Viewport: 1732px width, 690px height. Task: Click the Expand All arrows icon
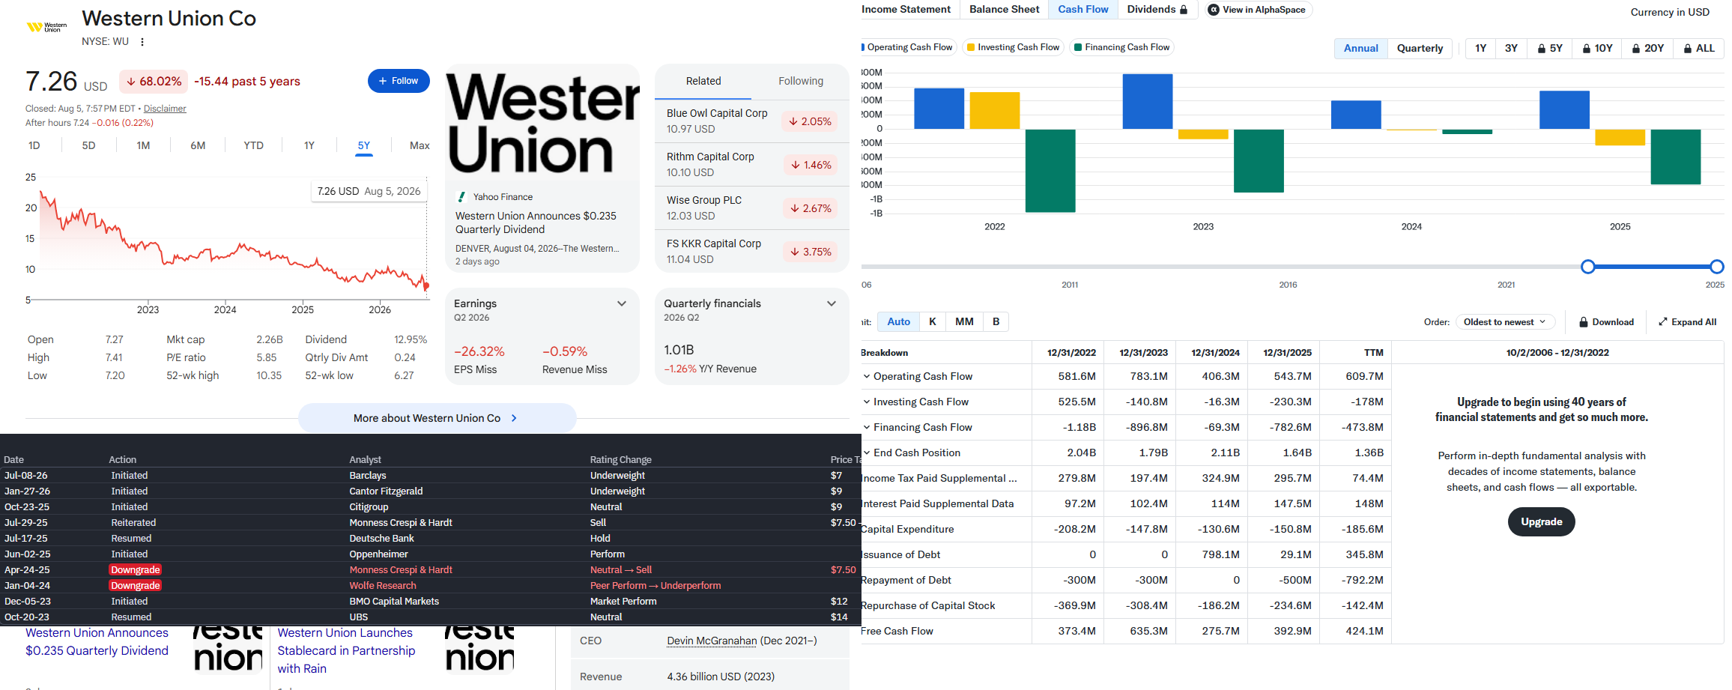[1663, 322]
